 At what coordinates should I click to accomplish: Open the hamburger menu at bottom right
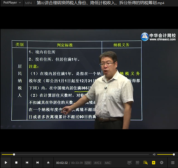173,163
